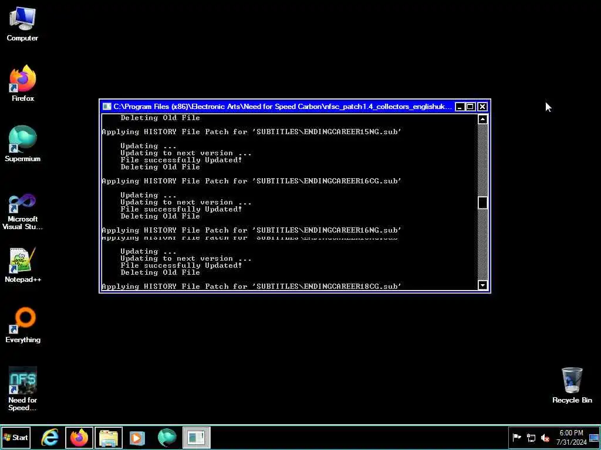Select the Notepad++ desktop icon
601x450 pixels.
pyautogui.click(x=23, y=265)
